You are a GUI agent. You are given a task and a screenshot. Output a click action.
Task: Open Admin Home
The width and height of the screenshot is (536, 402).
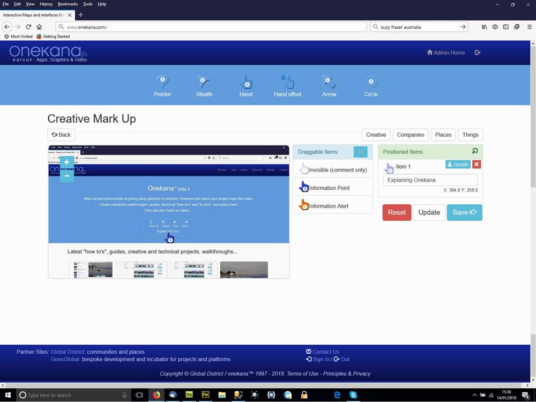point(446,53)
